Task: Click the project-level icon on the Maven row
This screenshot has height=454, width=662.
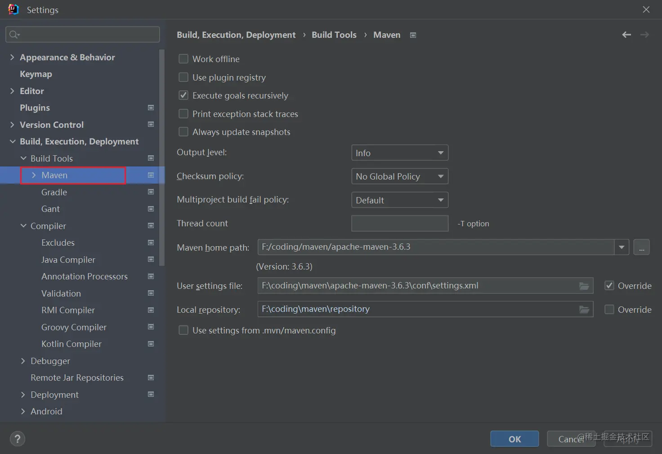Action: (x=151, y=175)
